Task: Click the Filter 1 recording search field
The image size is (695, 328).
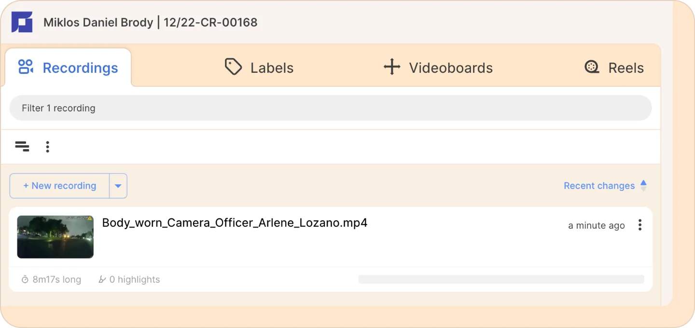Action: coord(331,108)
